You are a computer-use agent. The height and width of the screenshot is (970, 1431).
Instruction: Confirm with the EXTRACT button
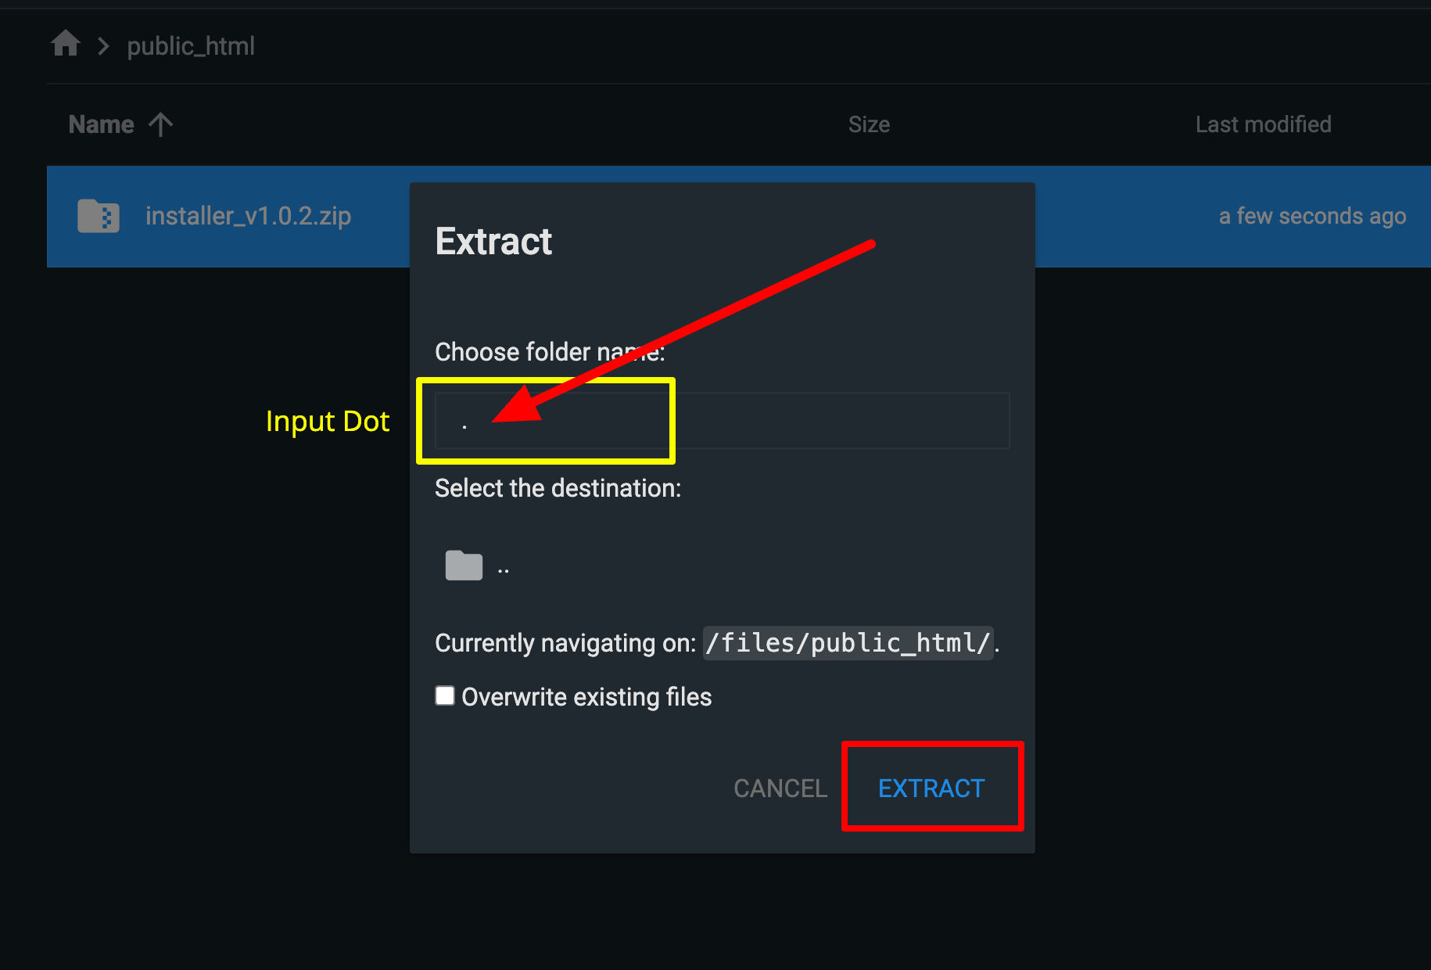click(931, 788)
